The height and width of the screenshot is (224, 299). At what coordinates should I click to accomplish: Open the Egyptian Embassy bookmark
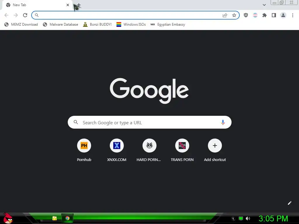(168, 24)
